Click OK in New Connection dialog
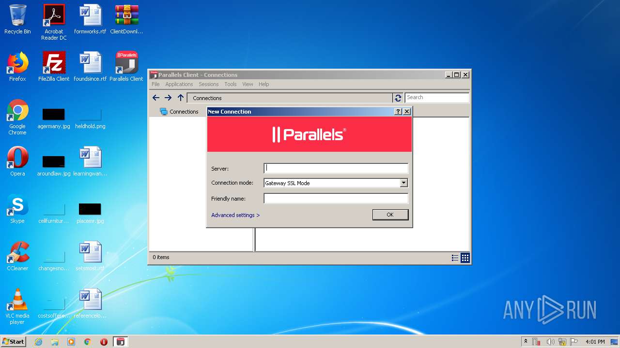The image size is (620, 348). point(390,215)
